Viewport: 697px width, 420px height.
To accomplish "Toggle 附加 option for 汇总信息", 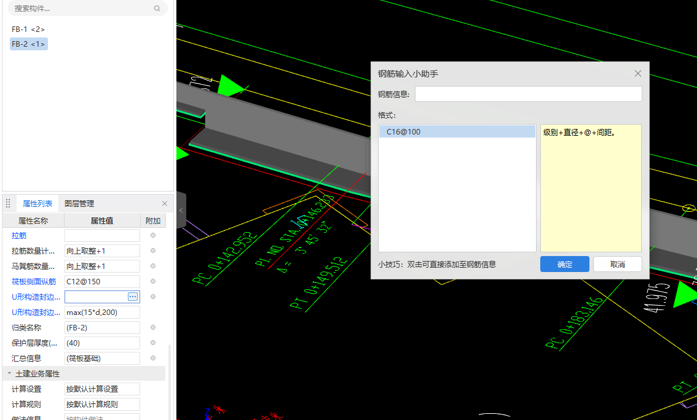I will 153,358.
